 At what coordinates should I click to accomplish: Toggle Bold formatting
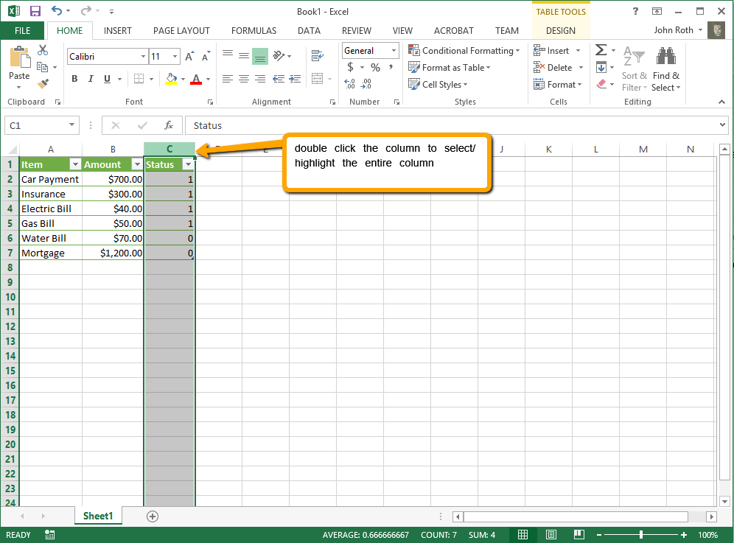[x=74, y=78]
